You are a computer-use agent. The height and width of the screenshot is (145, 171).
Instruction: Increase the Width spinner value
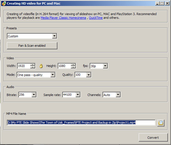33,65
